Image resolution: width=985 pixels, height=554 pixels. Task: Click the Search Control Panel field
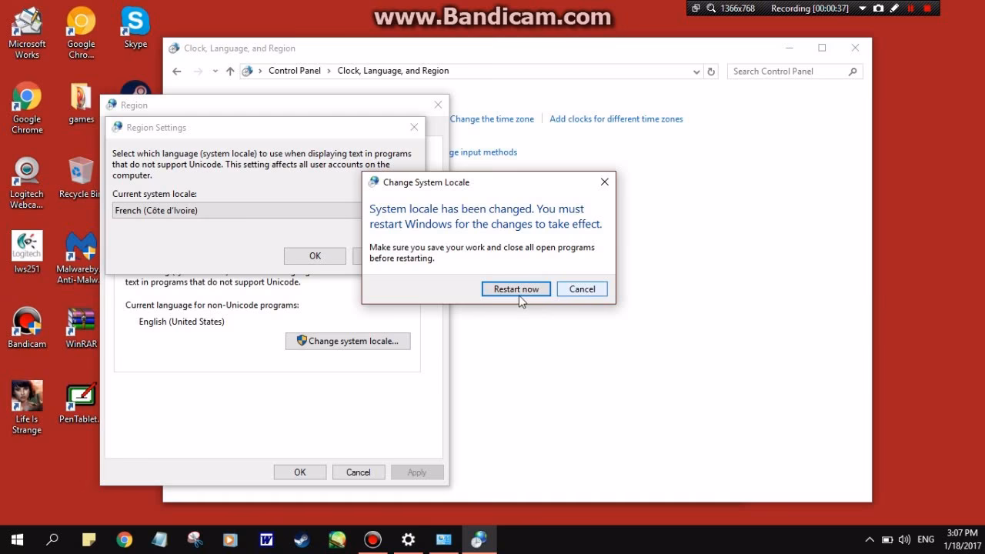(795, 72)
